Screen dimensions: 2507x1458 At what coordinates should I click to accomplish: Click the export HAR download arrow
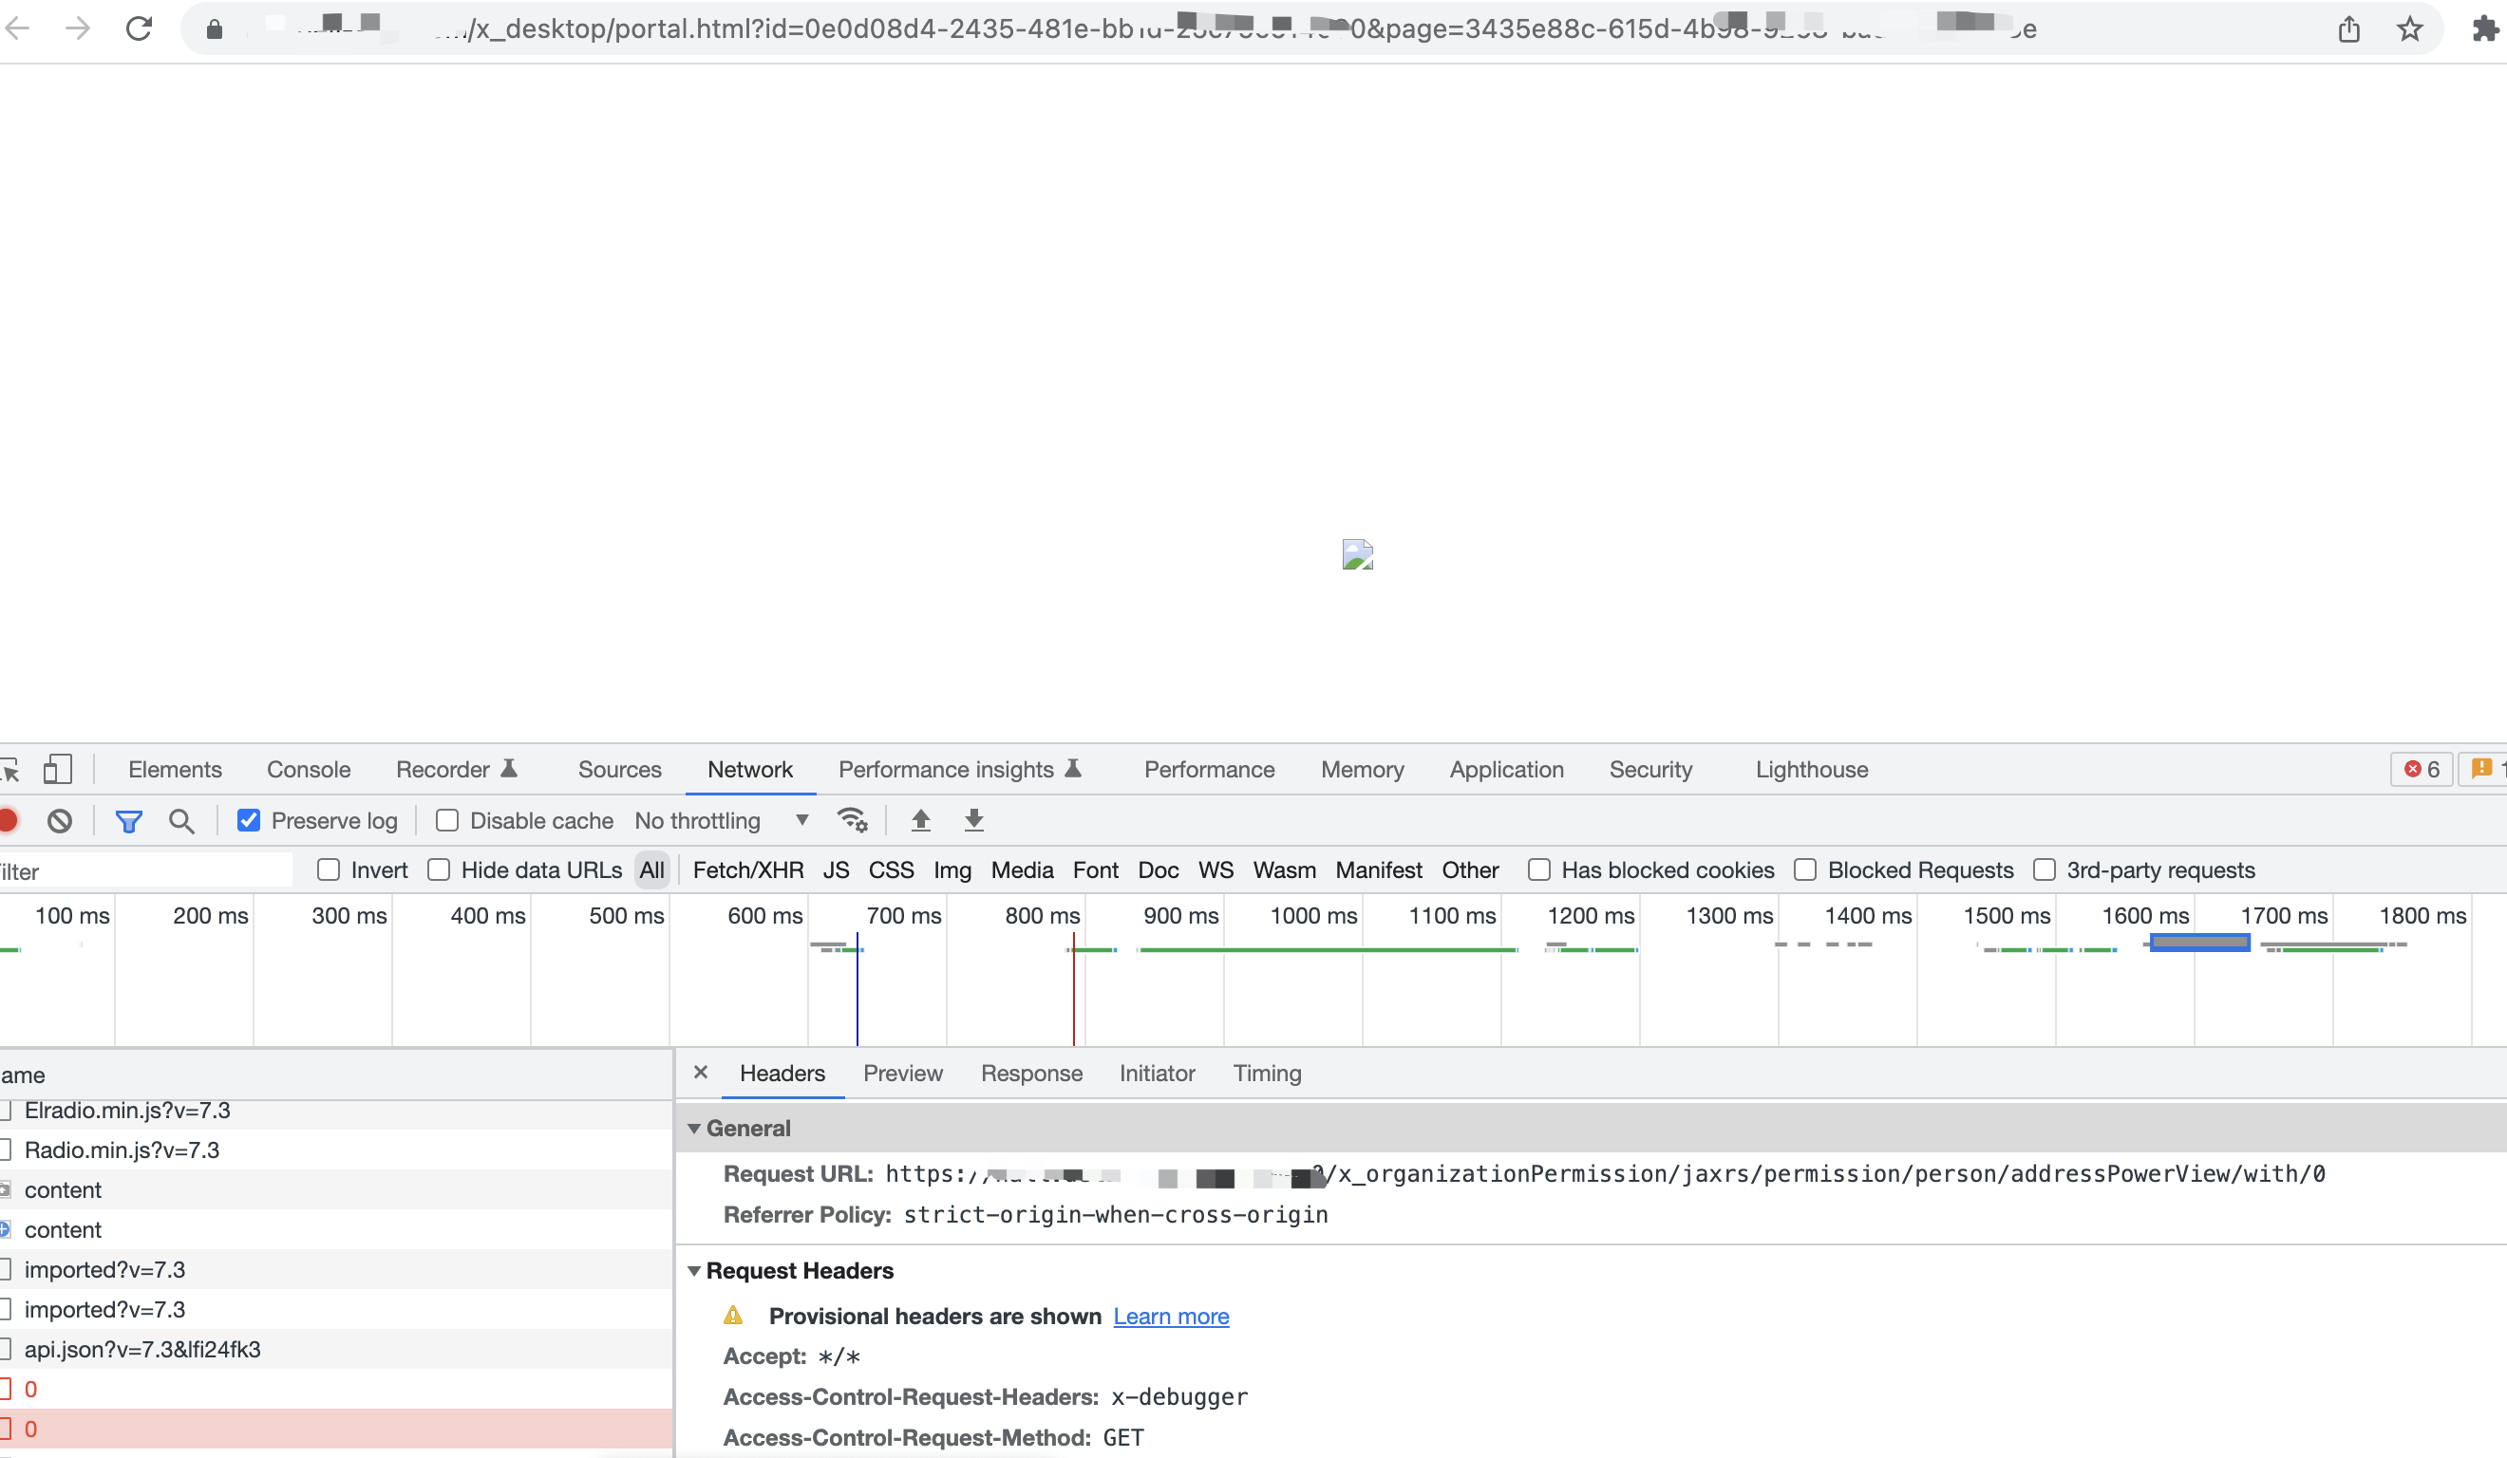pyautogui.click(x=974, y=820)
